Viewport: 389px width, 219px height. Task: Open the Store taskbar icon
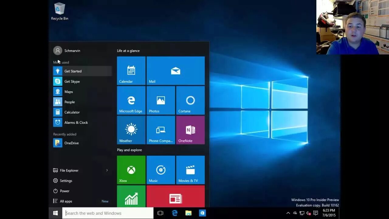coord(202,213)
